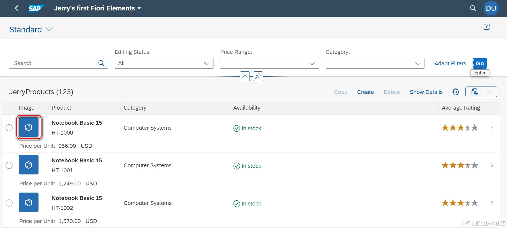Image resolution: width=507 pixels, height=228 pixels.
Task: Select the HT-1002 row radio button
Action: tap(9, 203)
